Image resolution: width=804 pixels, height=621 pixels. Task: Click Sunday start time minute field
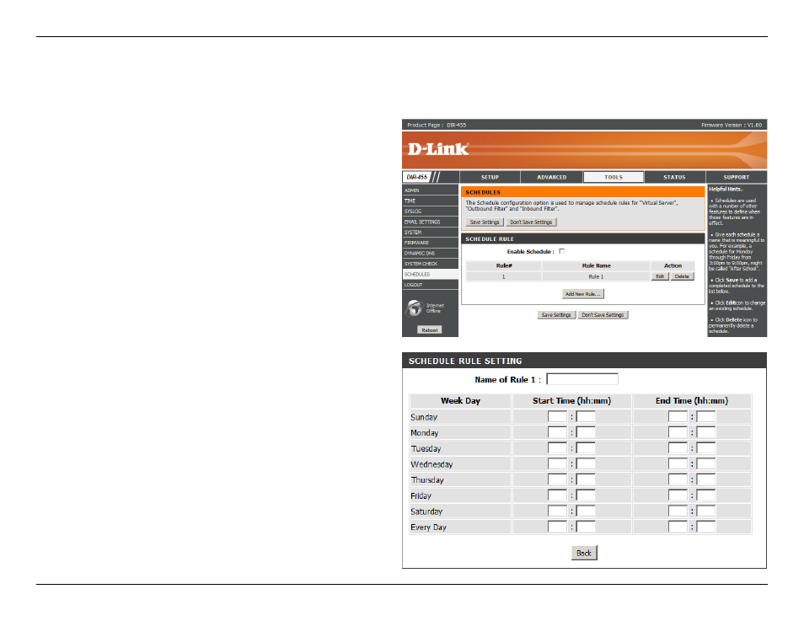[586, 416]
